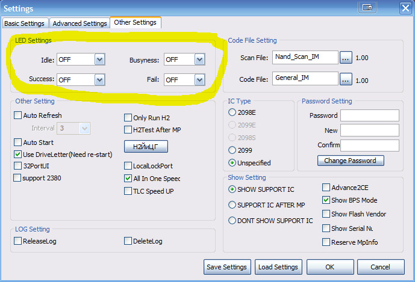Image resolution: width=415 pixels, height=282 pixels.
Task: Open the Advanced Settings tab
Action: (80, 23)
